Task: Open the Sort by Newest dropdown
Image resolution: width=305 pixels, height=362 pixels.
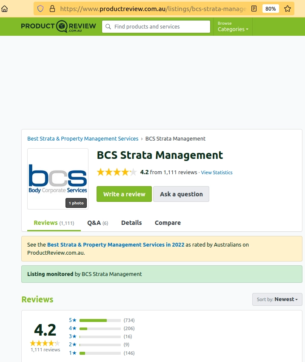Action: (277, 299)
